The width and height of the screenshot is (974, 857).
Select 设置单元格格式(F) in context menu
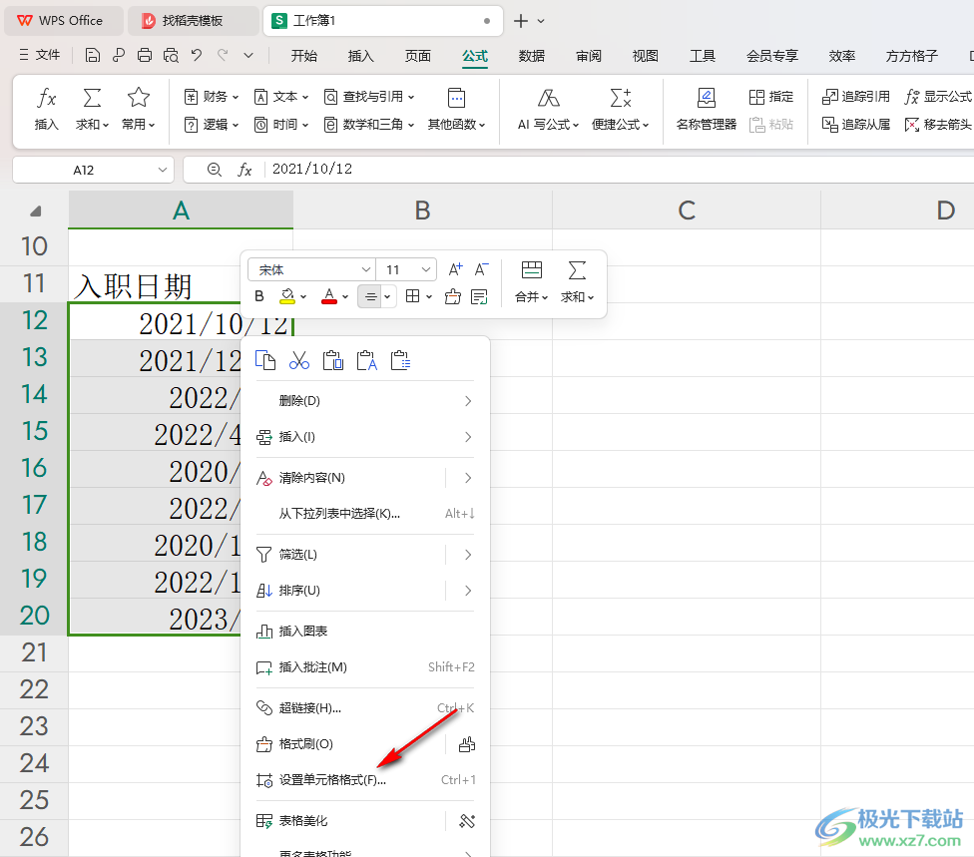(x=365, y=780)
